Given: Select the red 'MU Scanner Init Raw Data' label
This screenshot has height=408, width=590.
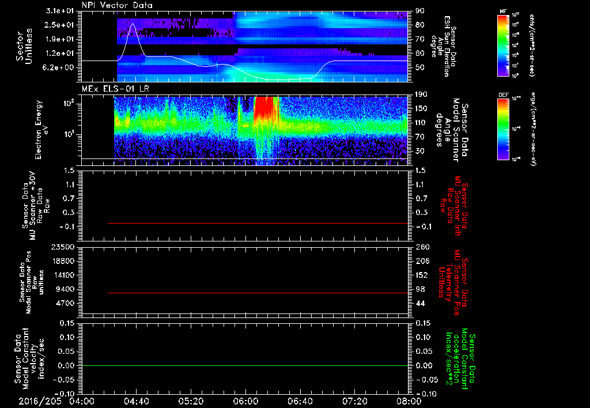Looking at the screenshot, I should (454, 206).
